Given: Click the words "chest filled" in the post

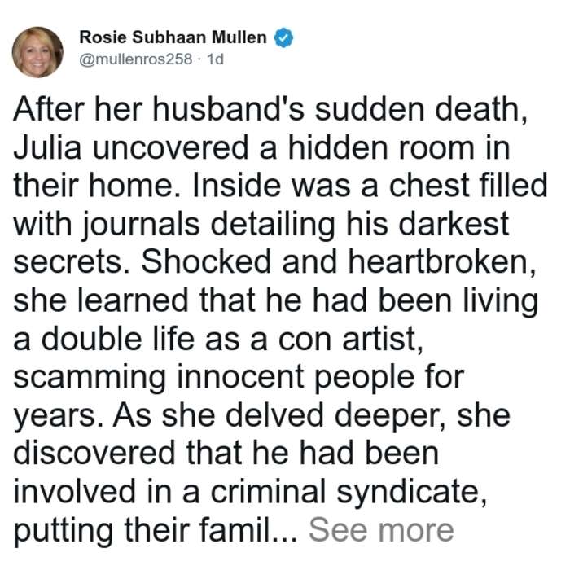Looking at the screenshot, I should click(x=468, y=186).
